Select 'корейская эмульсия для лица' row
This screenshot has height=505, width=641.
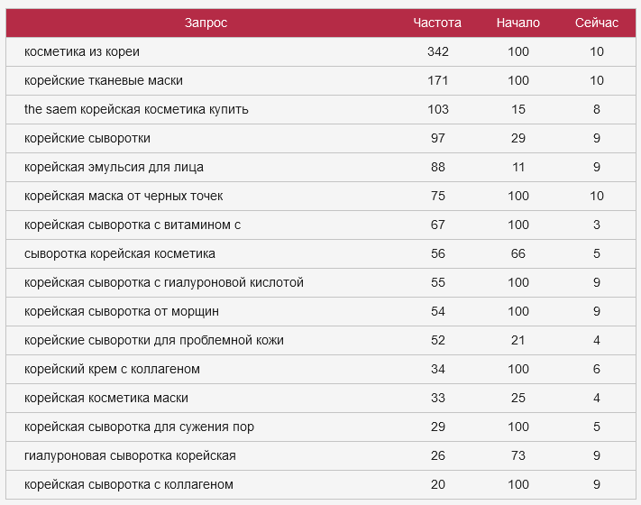point(114,167)
